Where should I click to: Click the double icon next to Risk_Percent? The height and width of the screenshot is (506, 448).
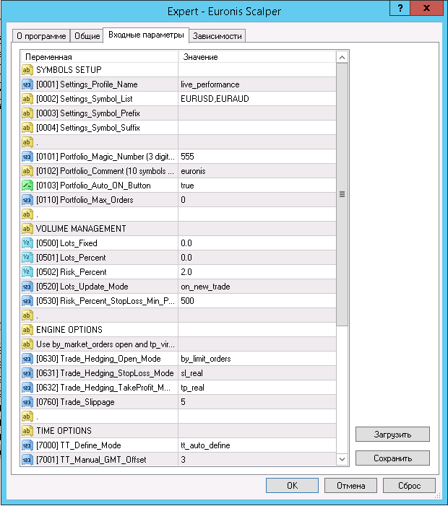click(27, 272)
